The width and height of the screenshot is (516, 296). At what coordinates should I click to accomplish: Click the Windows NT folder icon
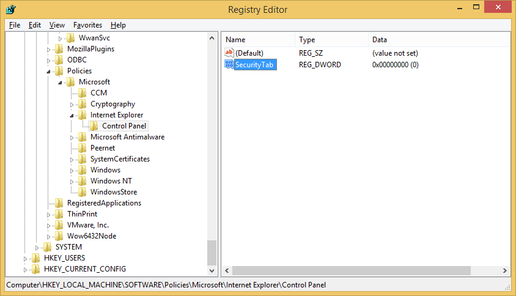point(83,181)
